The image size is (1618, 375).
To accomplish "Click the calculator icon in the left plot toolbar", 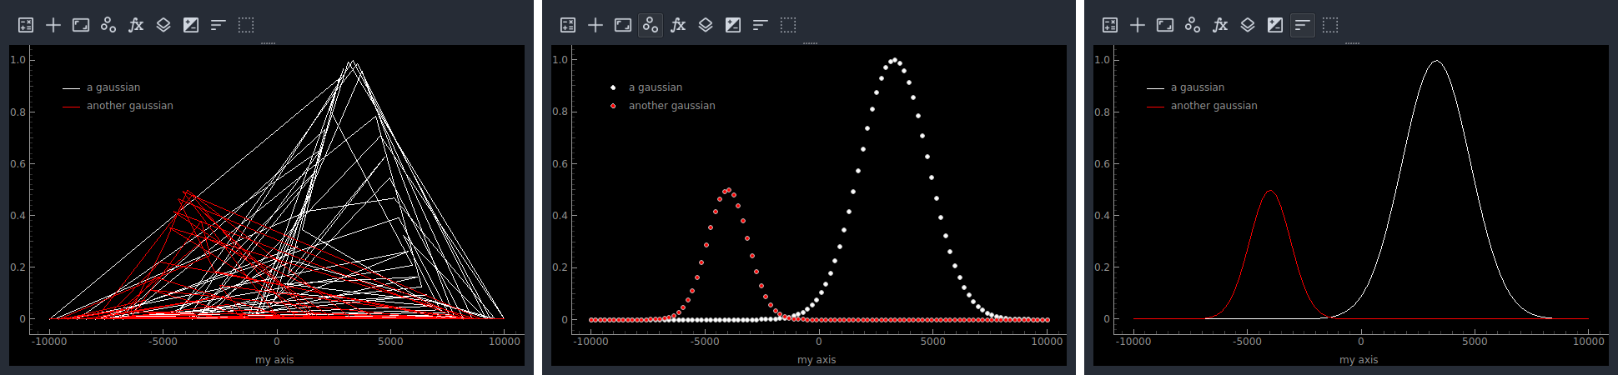I will (26, 25).
